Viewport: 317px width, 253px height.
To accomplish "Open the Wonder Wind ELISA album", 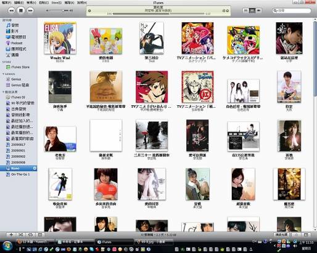I will point(60,38).
